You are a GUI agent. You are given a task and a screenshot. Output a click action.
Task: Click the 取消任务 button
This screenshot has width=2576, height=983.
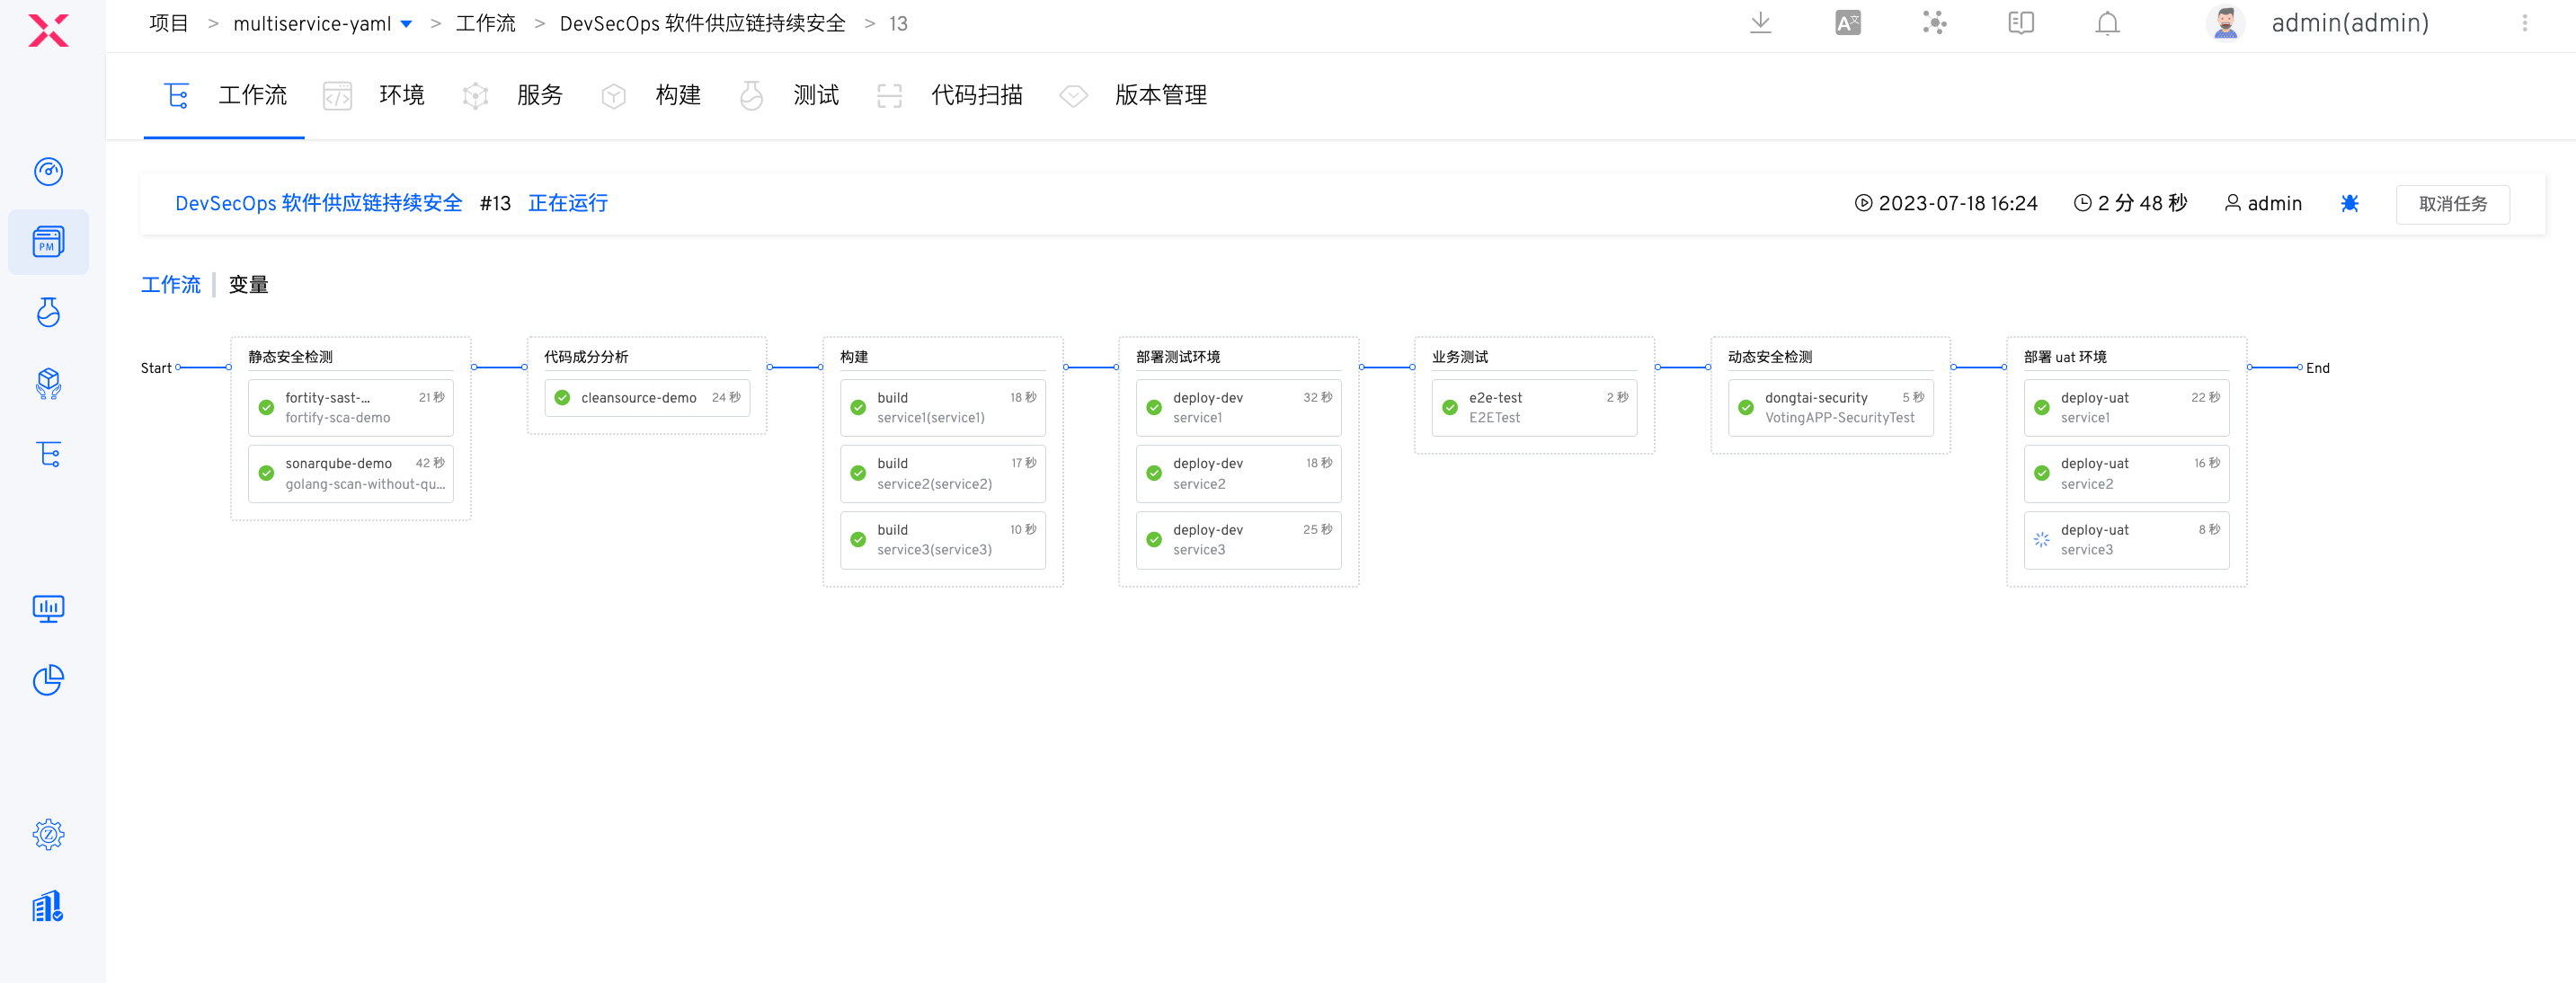point(2451,204)
